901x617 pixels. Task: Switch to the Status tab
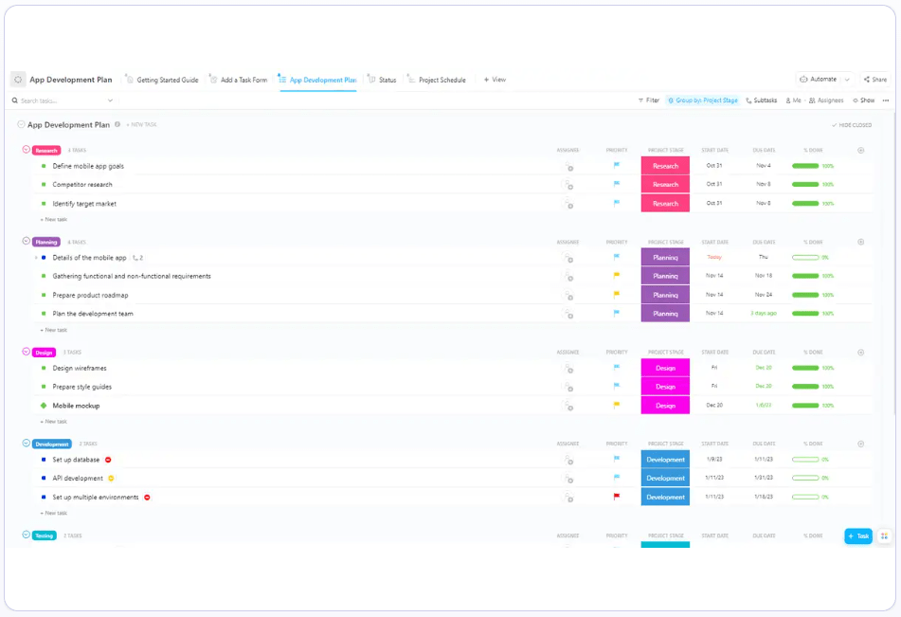click(383, 80)
